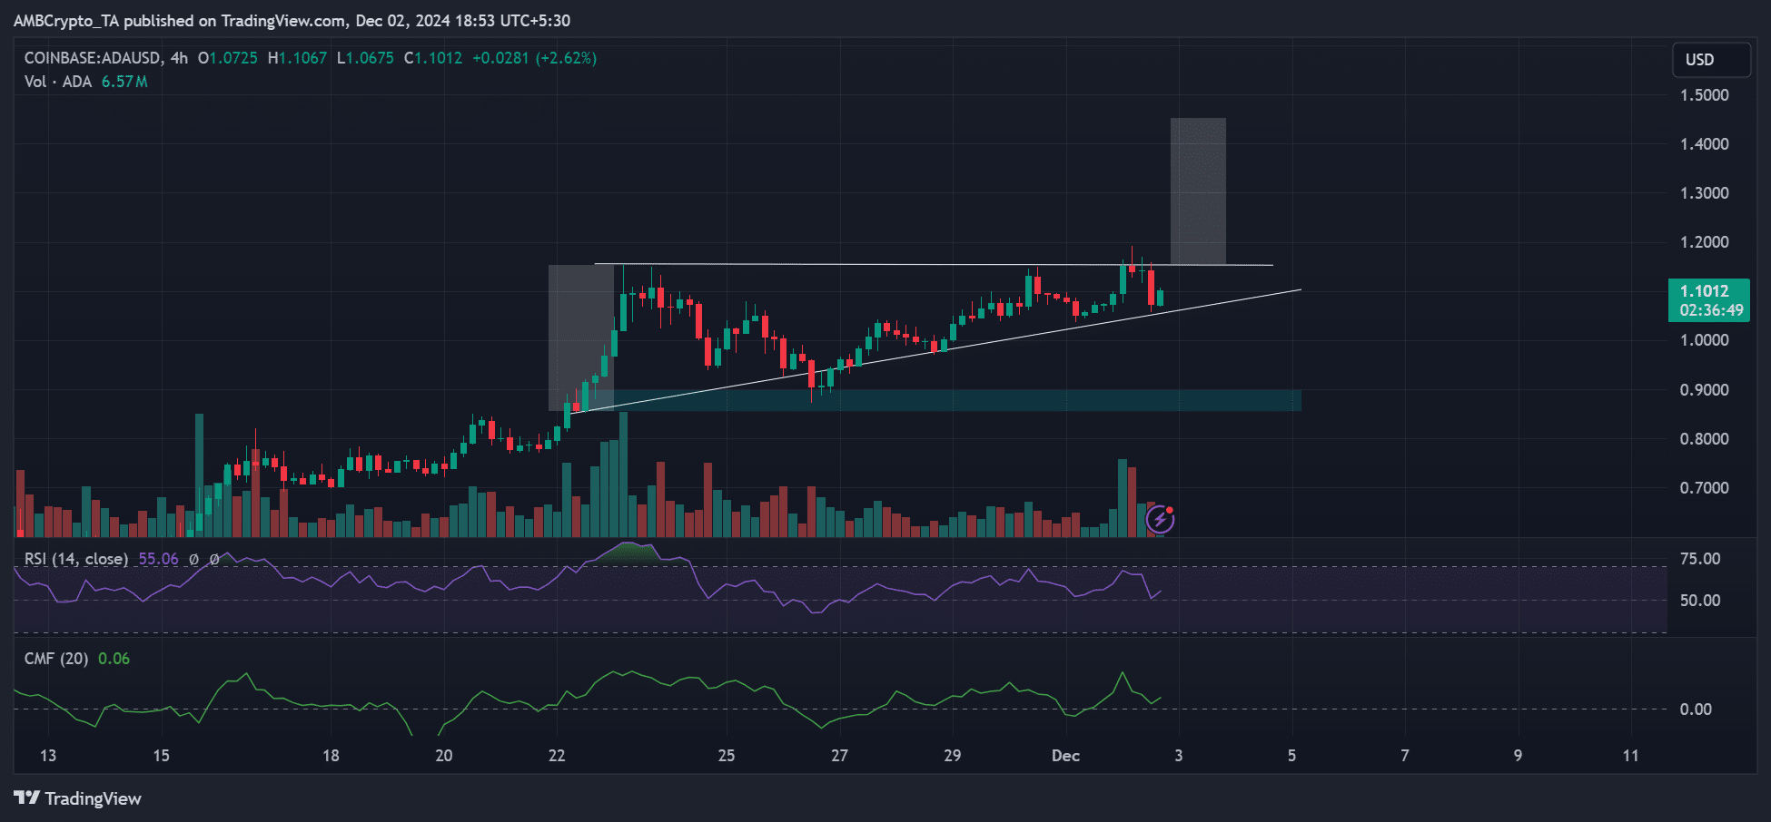The width and height of the screenshot is (1771, 822).
Task: Click the date label 9 on time axis
Action: pyautogui.click(x=1518, y=756)
